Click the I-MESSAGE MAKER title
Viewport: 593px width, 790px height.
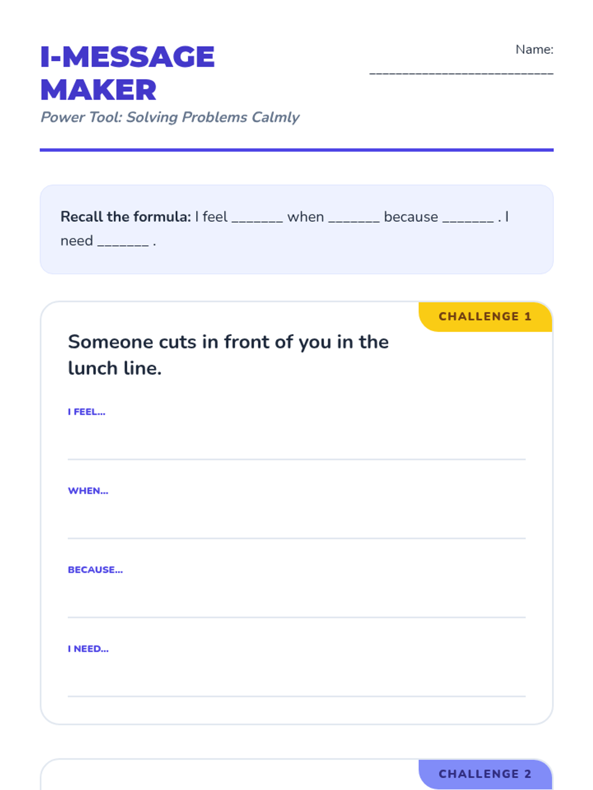tap(127, 73)
